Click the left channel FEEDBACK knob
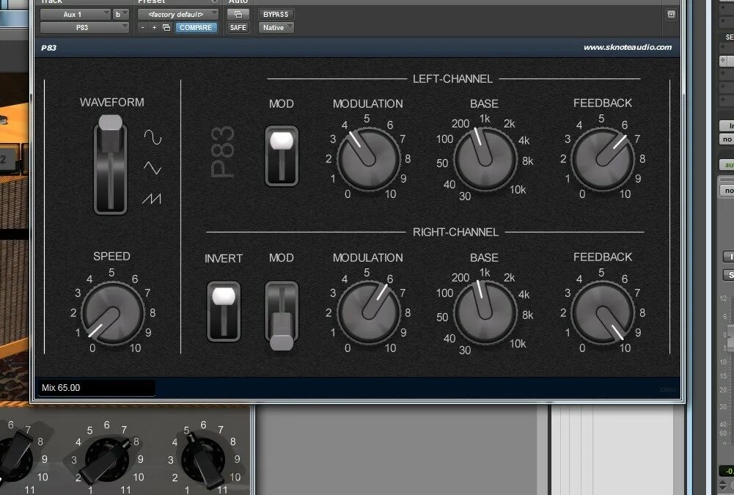734x495 pixels. 603,159
